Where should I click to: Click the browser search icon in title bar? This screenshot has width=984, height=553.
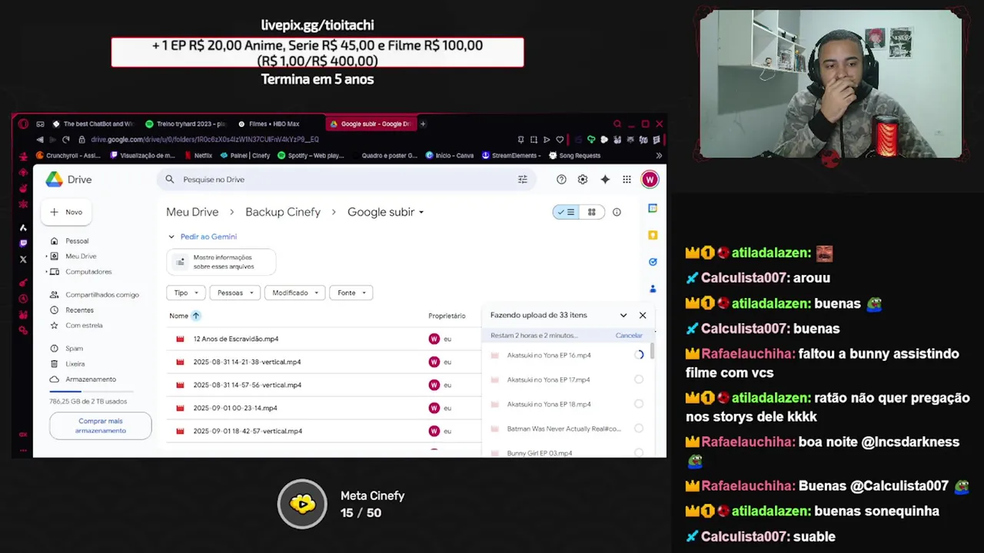click(617, 124)
